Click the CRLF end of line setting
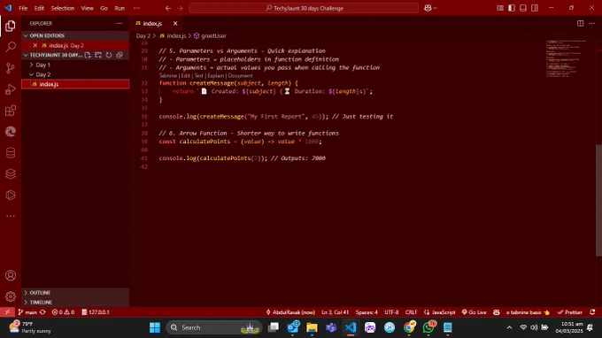 [x=411, y=312]
